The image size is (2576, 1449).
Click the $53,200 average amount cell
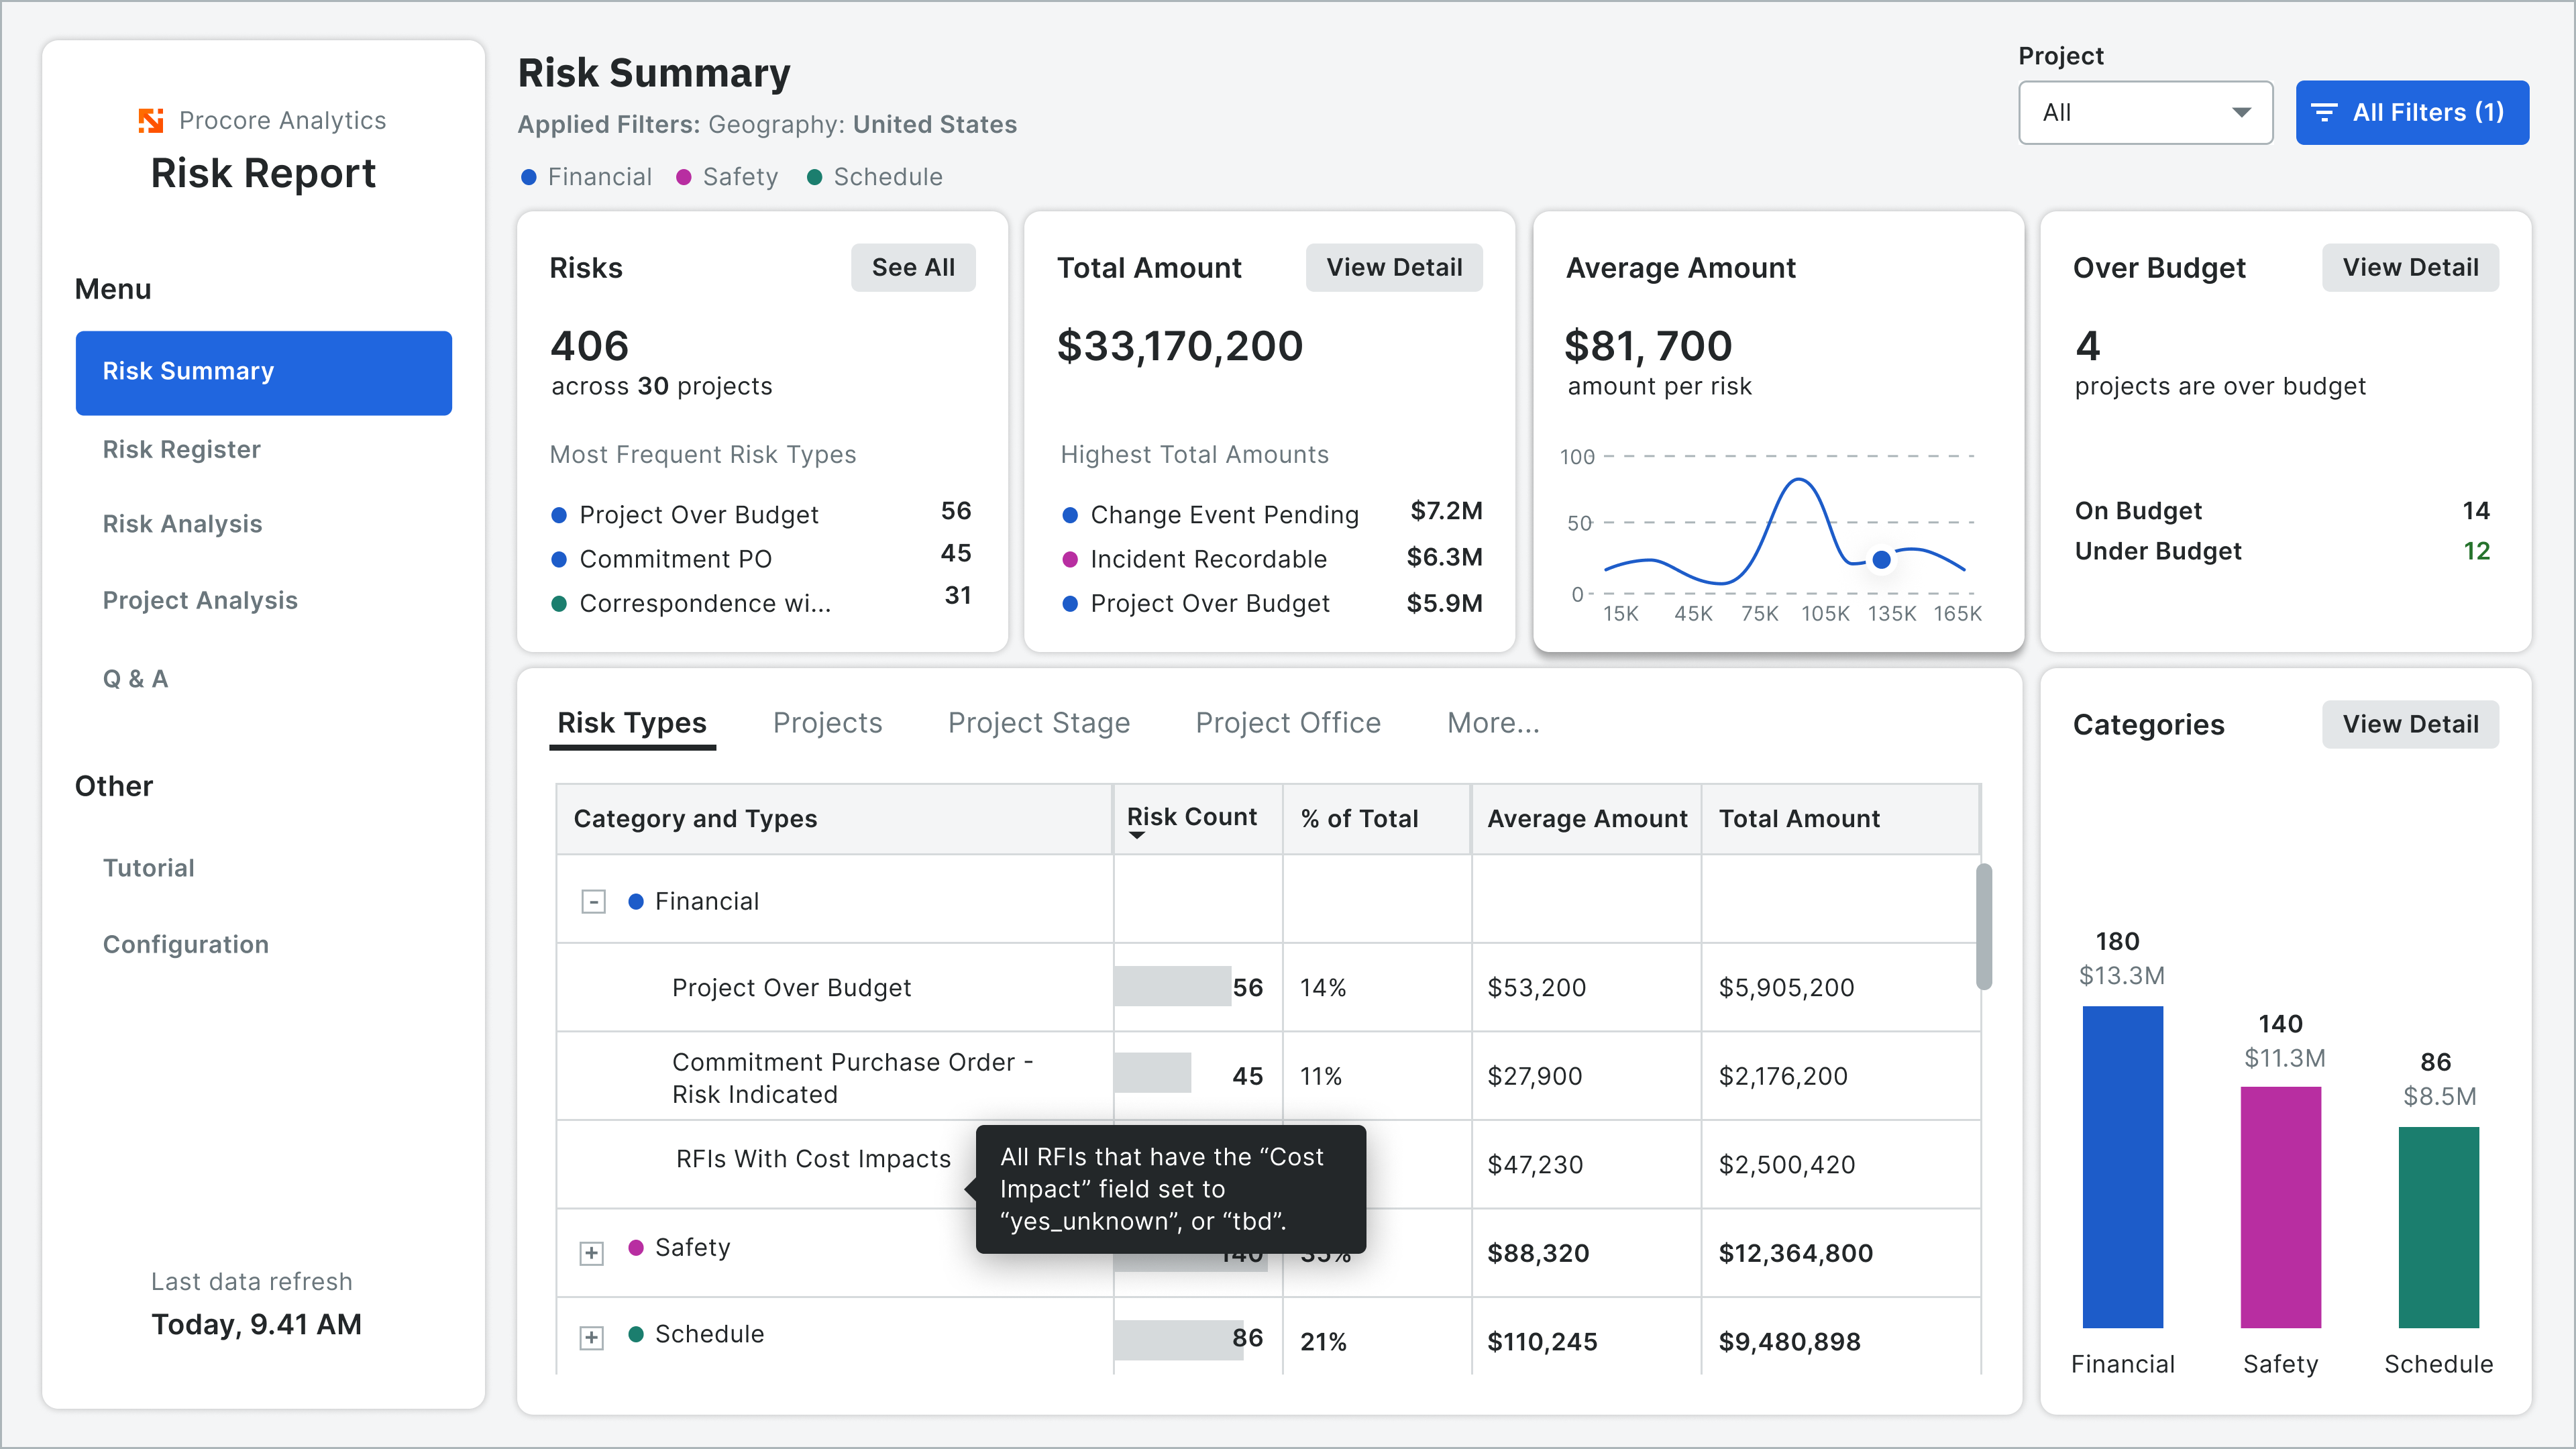tap(1536, 988)
